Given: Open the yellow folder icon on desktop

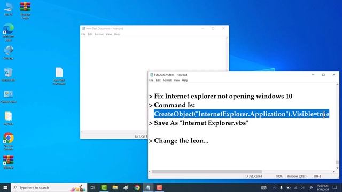Looking at the screenshot, I should pyautogui.click(x=9, y=118).
